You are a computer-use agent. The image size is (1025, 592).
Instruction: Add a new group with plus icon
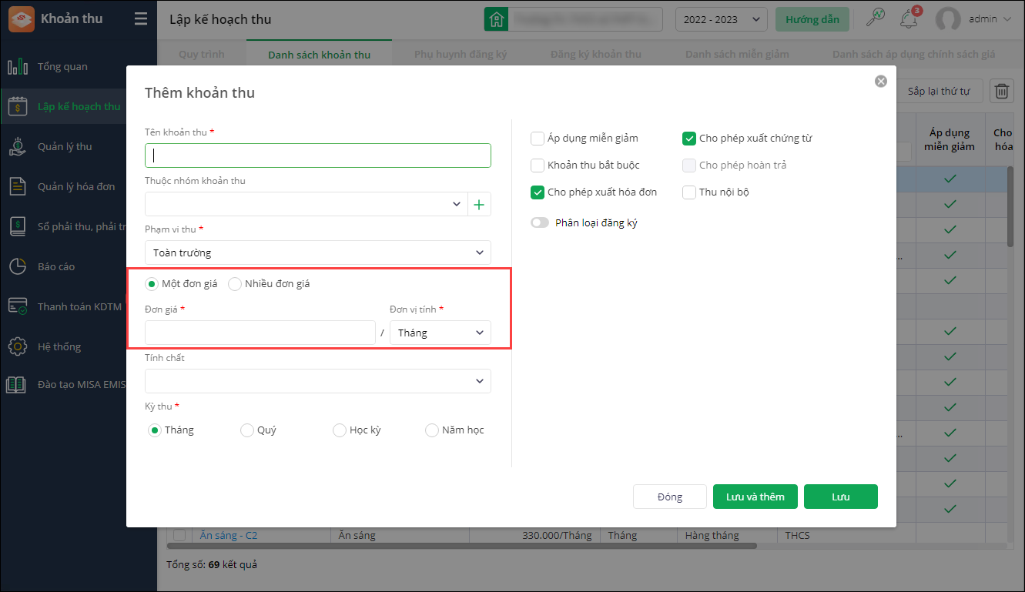click(x=479, y=204)
